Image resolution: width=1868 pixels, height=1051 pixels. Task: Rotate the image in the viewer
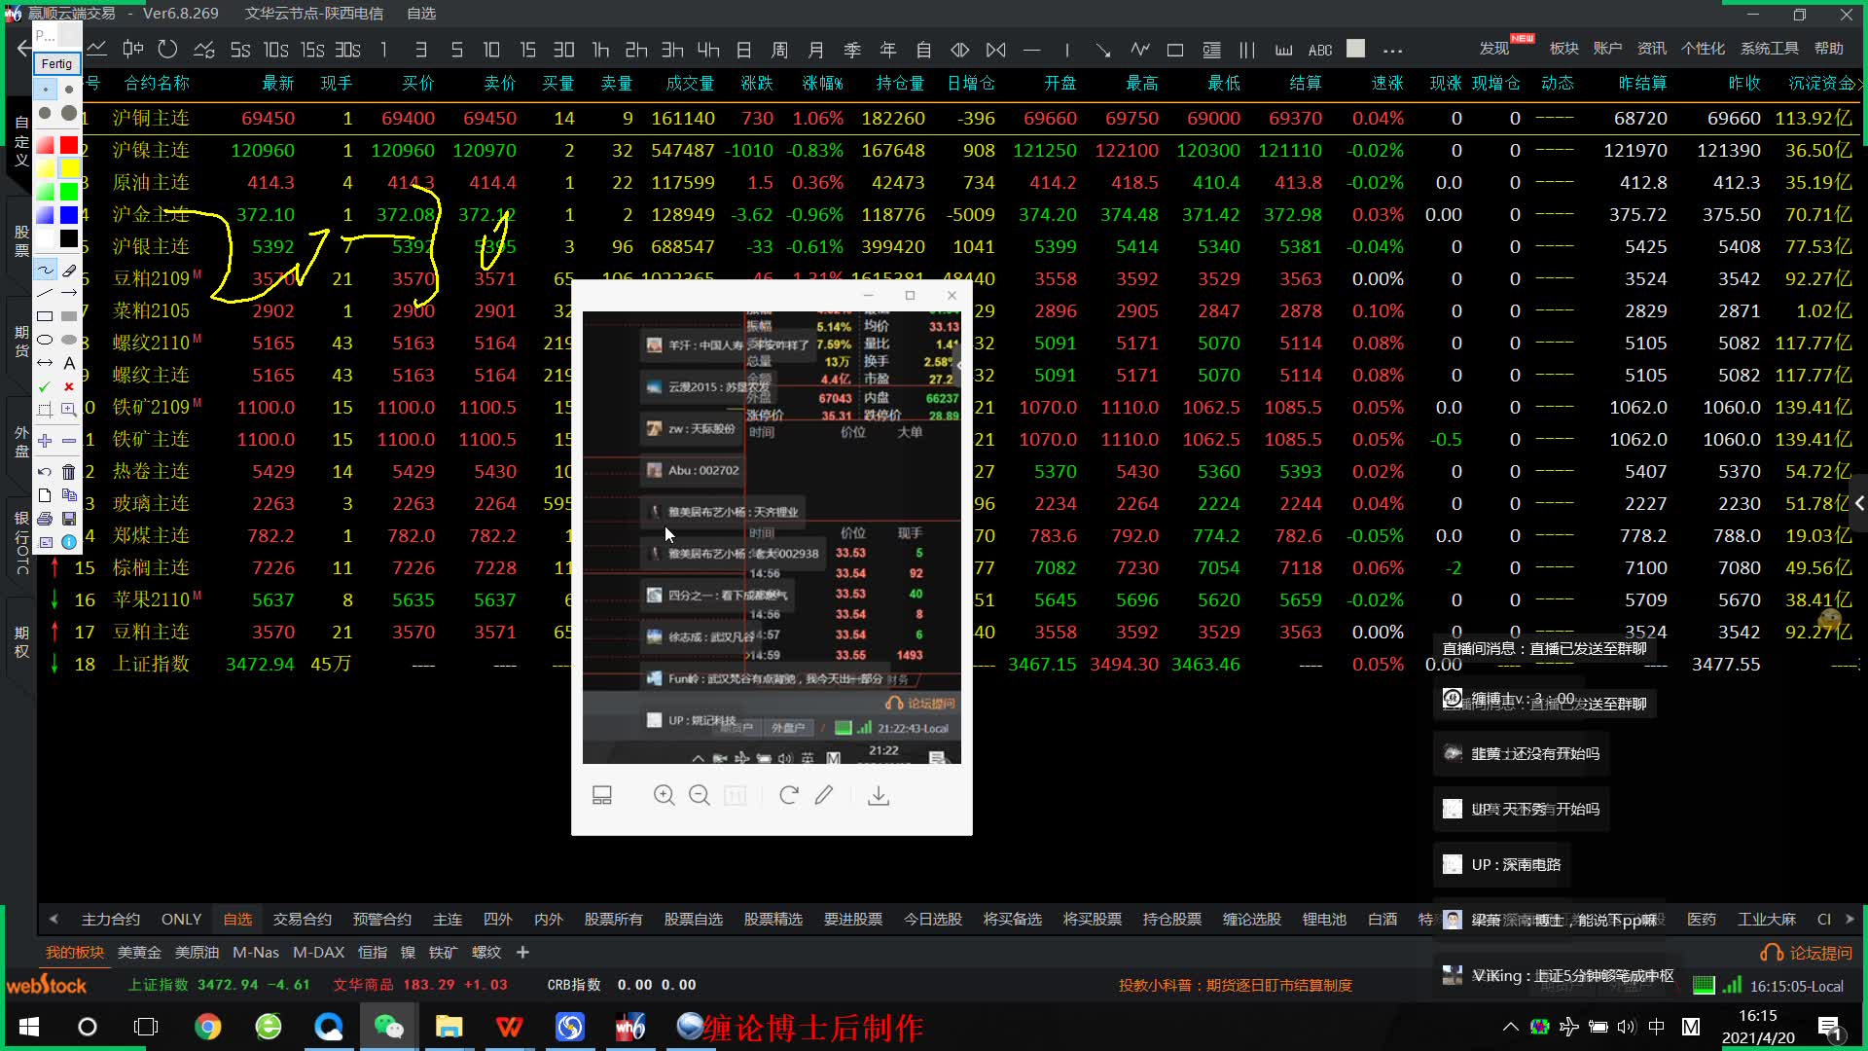(x=789, y=795)
